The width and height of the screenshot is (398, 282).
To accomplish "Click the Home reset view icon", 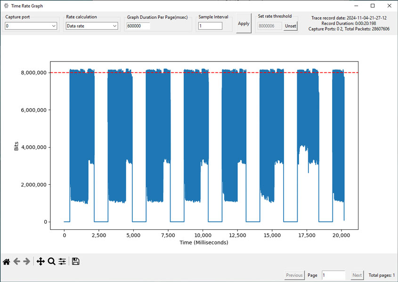I will (x=7, y=261).
